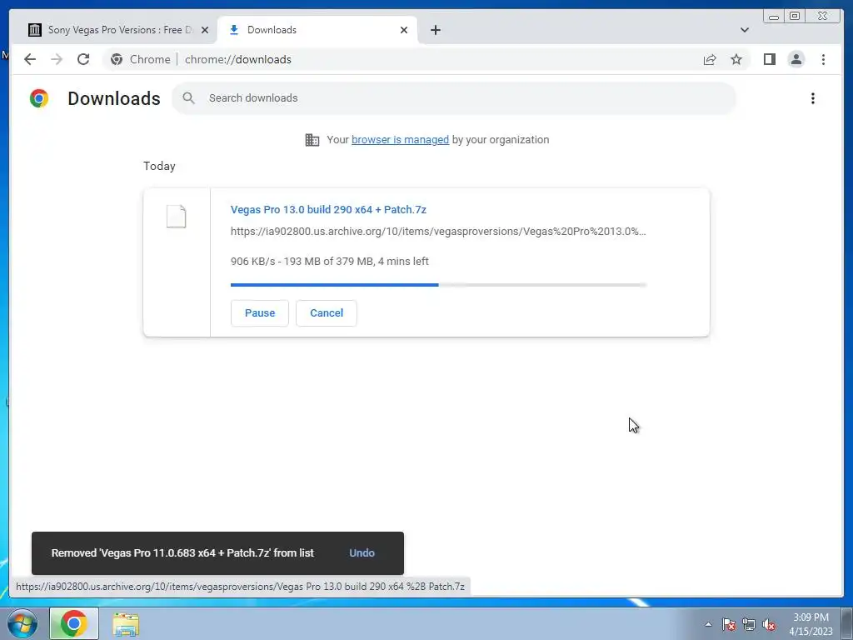This screenshot has height=640, width=853.
Task: Click the taskbar clock showing 3:09 PM
Action: (x=811, y=624)
